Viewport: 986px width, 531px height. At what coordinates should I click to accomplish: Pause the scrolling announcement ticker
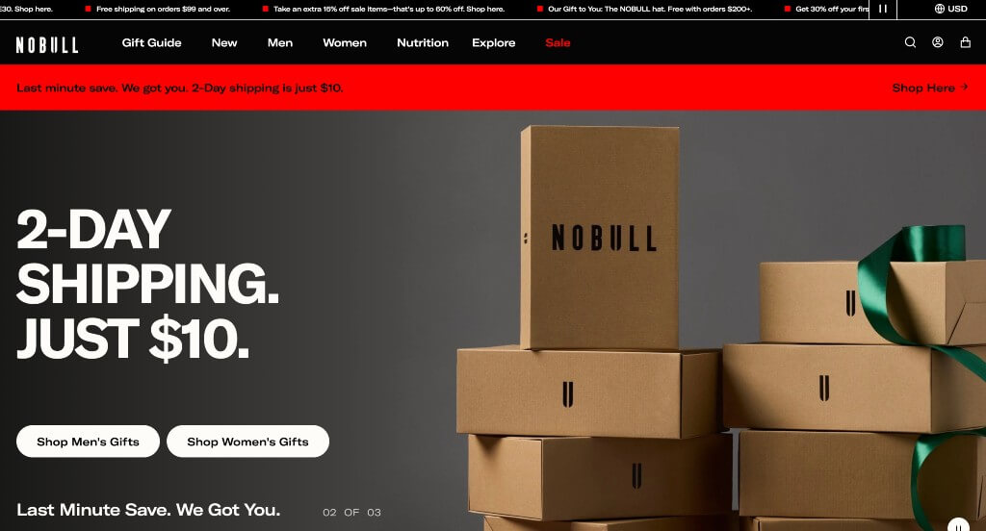(883, 9)
